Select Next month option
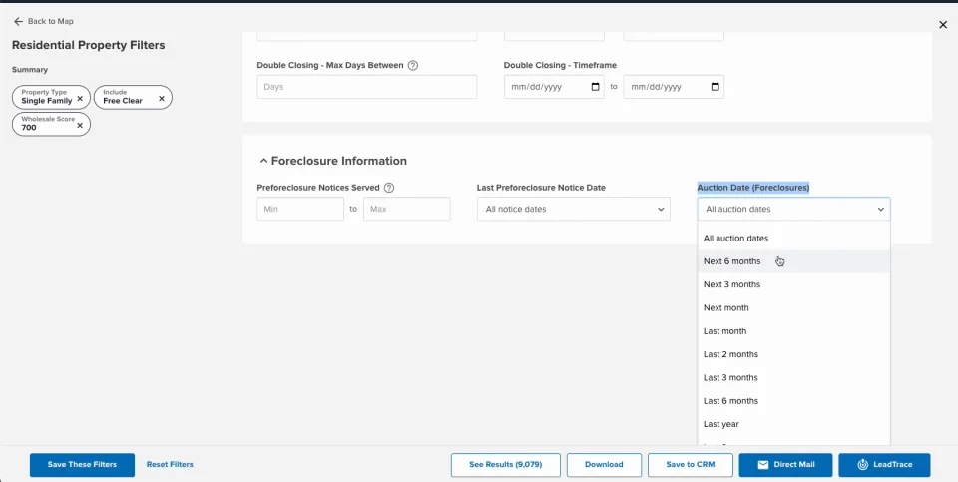 tap(793, 308)
